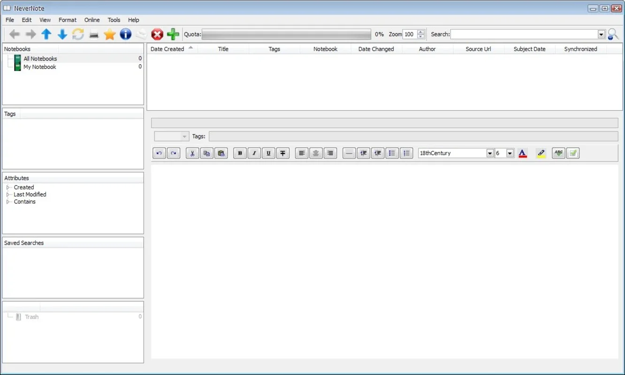Center align text

(316, 153)
